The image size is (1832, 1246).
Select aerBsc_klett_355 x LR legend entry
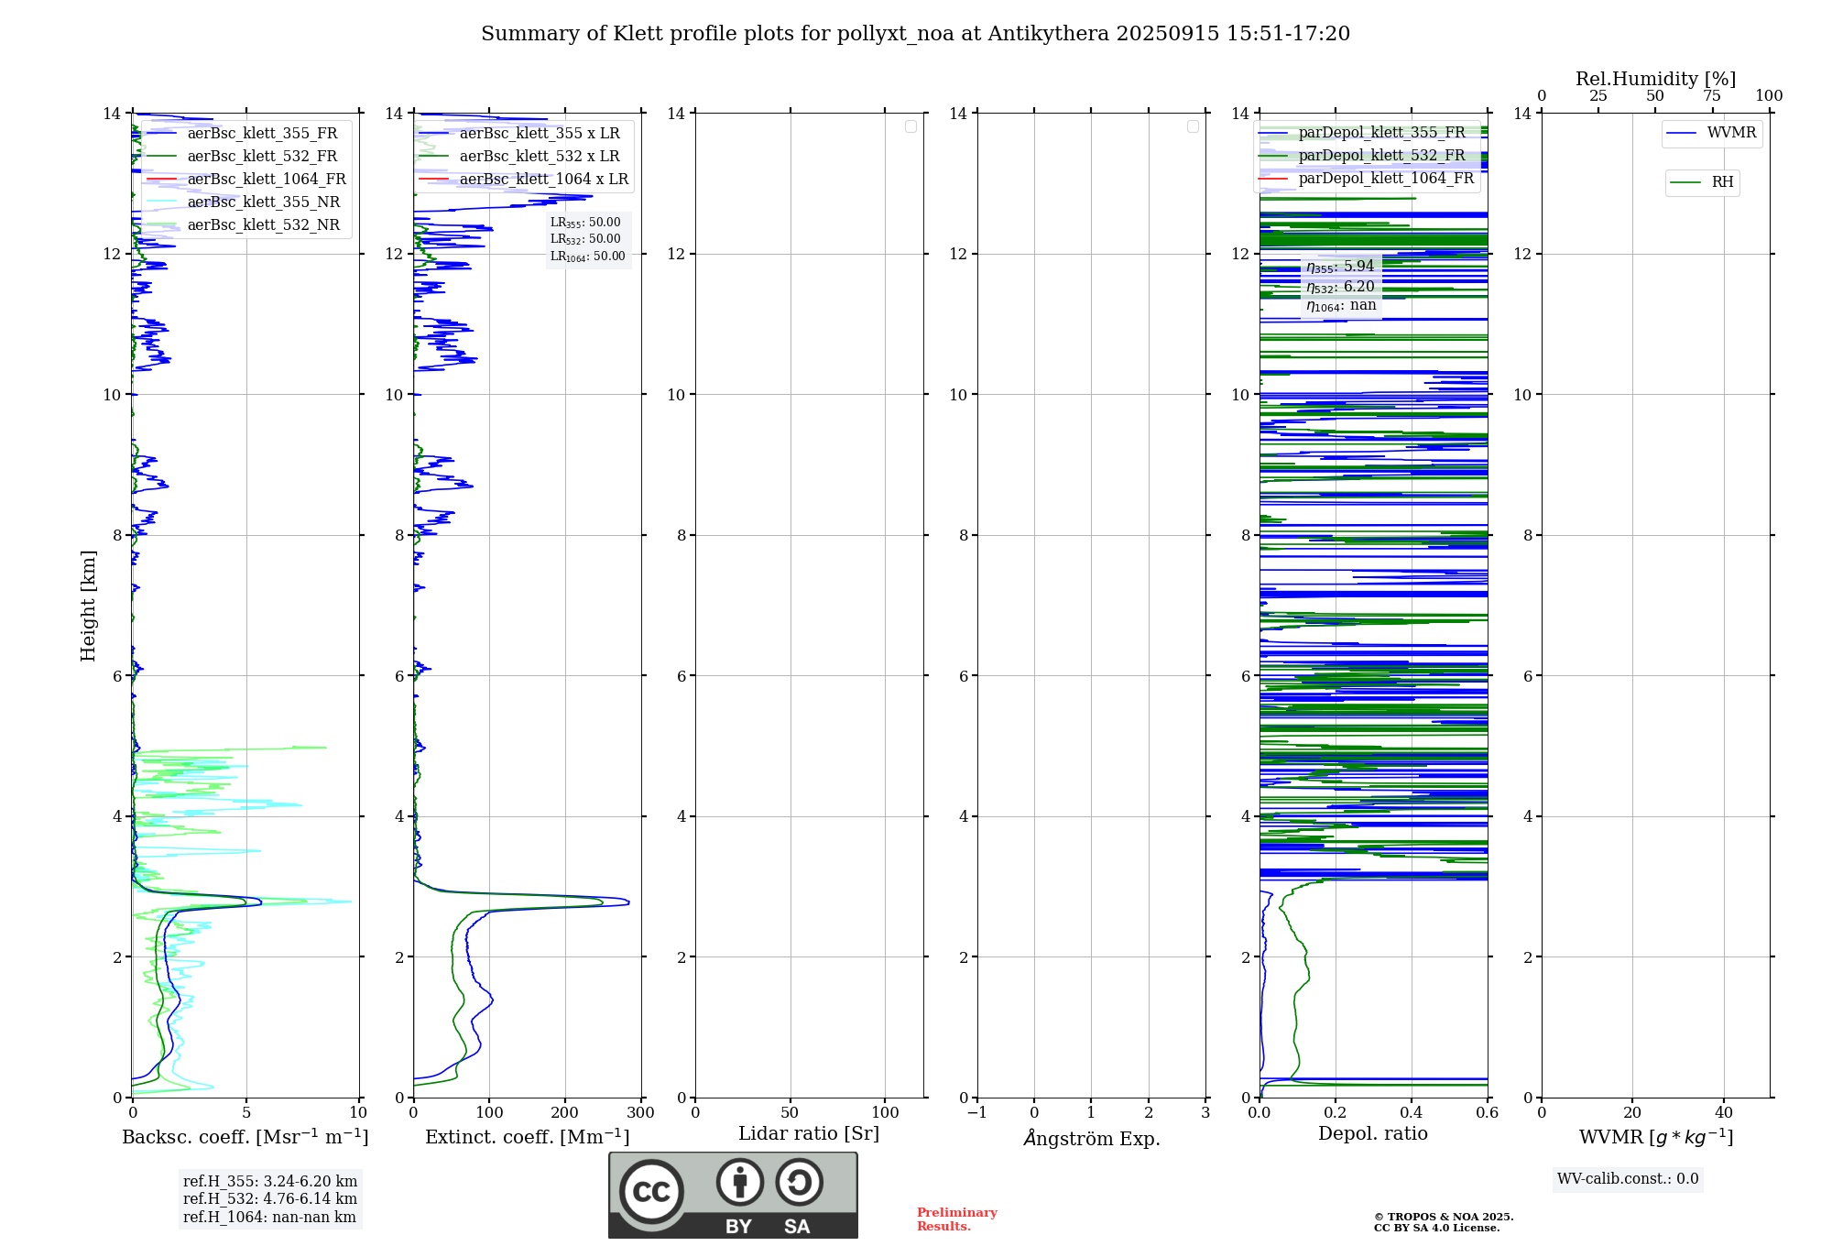click(520, 134)
